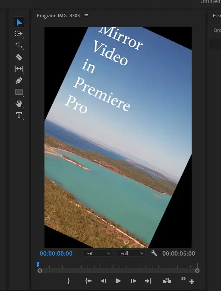
Task: Select the Rectangle tool
Action: click(19, 92)
